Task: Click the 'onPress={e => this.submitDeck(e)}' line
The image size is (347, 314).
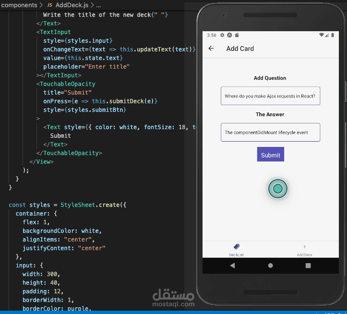Action: pyautogui.click(x=100, y=101)
